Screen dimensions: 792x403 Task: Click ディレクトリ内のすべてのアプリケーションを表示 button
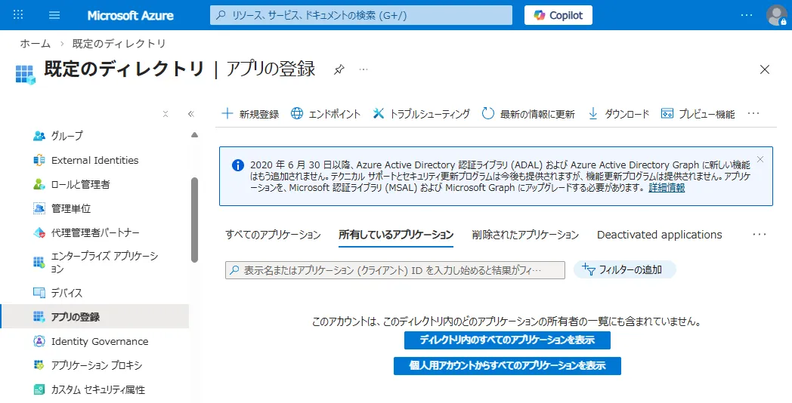tap(507, 340)
